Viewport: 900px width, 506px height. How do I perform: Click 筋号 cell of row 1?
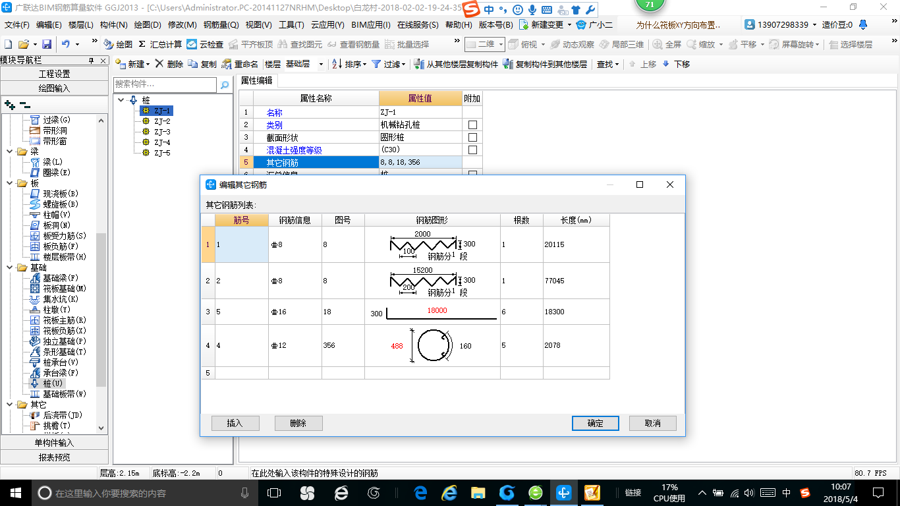(x=242, y=244)
